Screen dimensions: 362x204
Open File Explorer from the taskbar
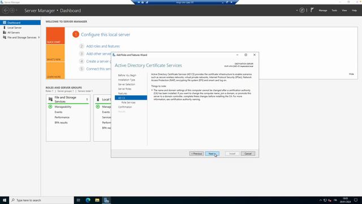tap(97, 200)
